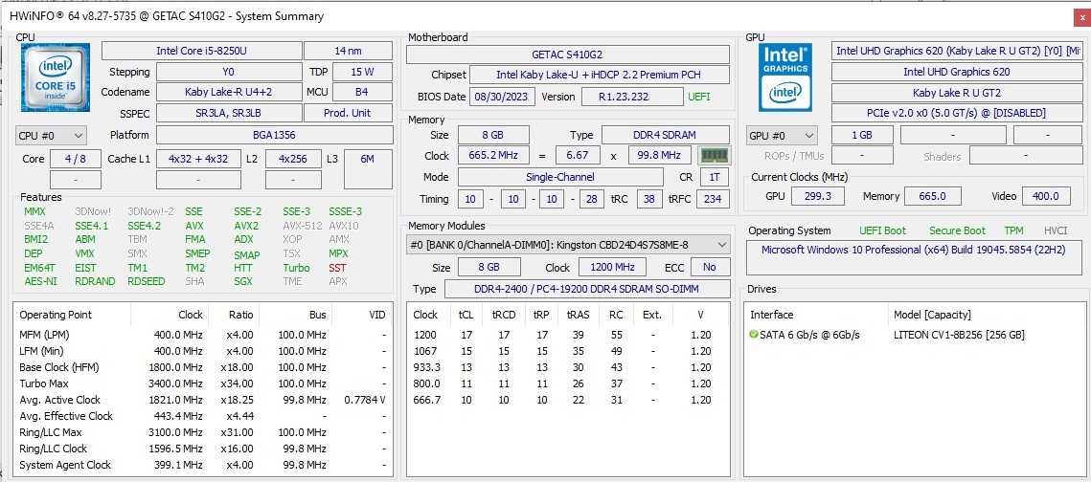
Task: Click the Intel UHD Graphics 620 field
Action: 957,72
